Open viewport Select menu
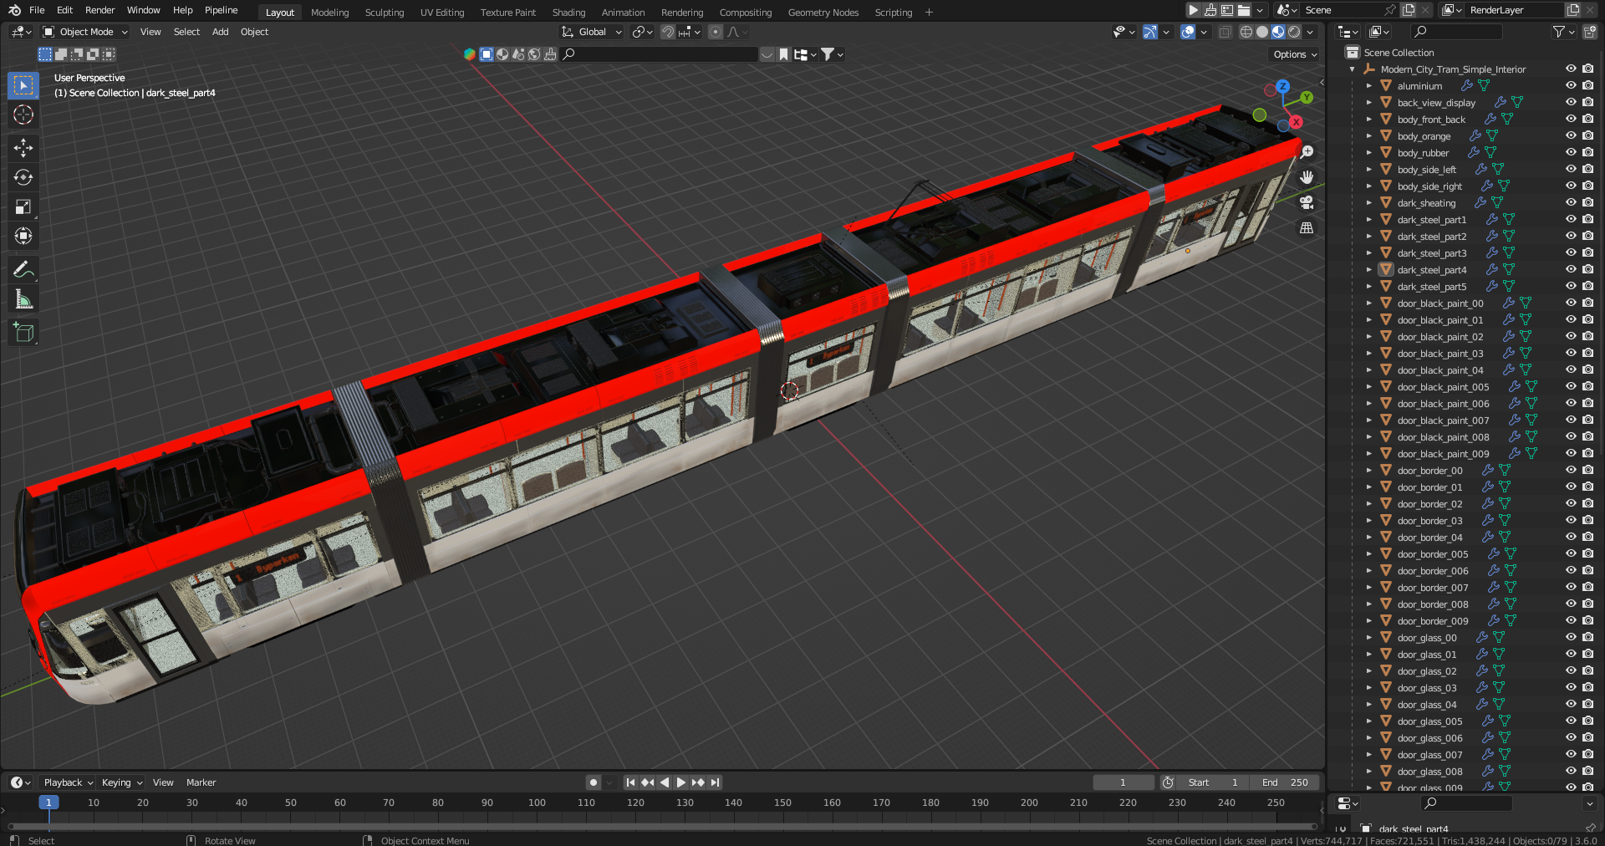The width and height of the screenshot is (1605, 846). (186, 32)
